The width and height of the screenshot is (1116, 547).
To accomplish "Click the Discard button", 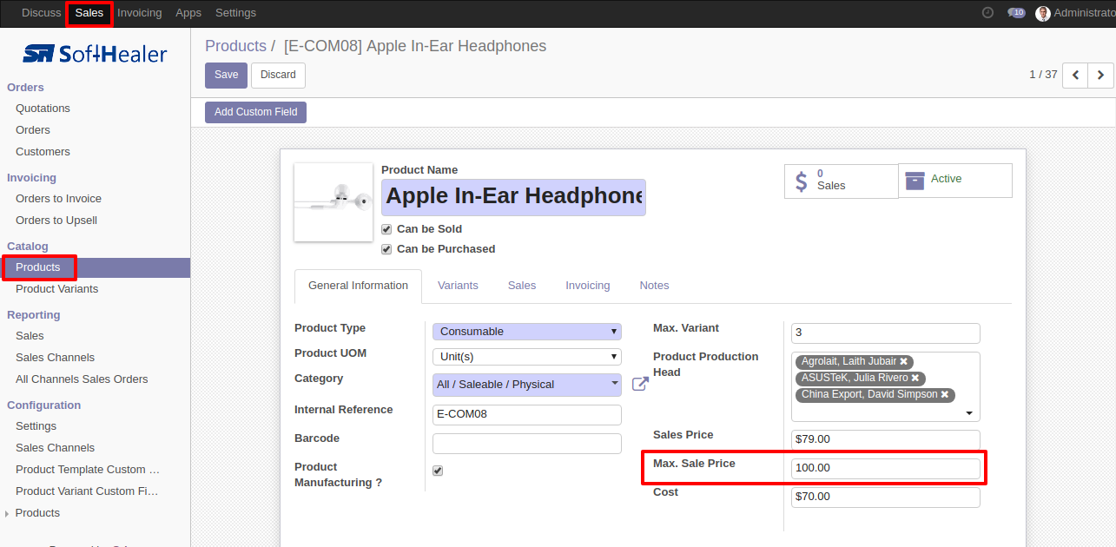I will (x=278, y=76).
